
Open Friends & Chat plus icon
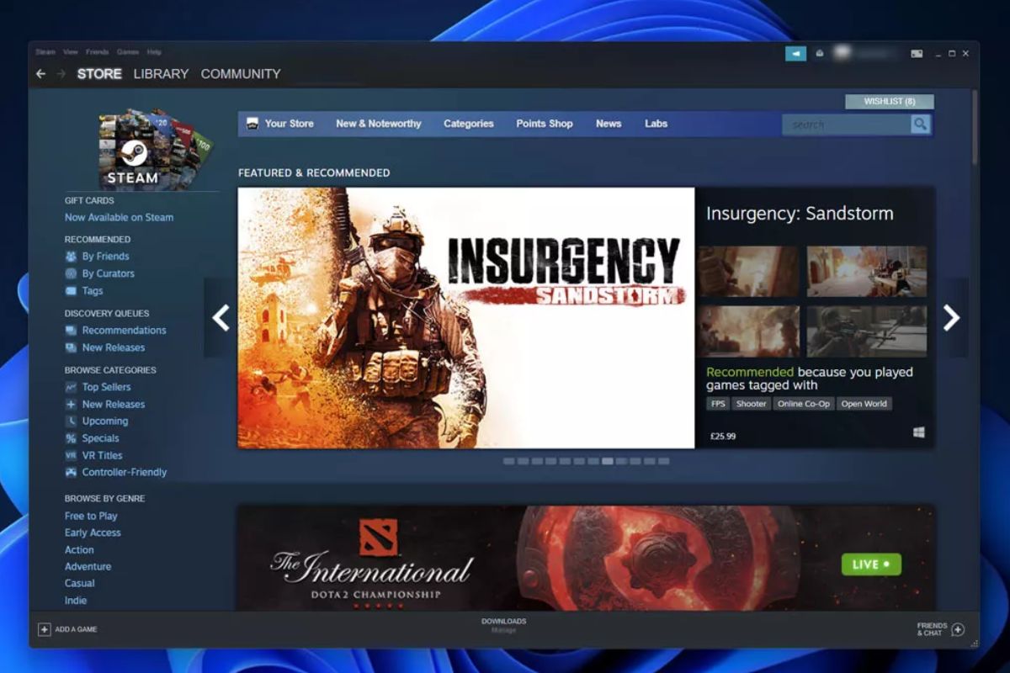pyautogui.click(x=958, y=629)
